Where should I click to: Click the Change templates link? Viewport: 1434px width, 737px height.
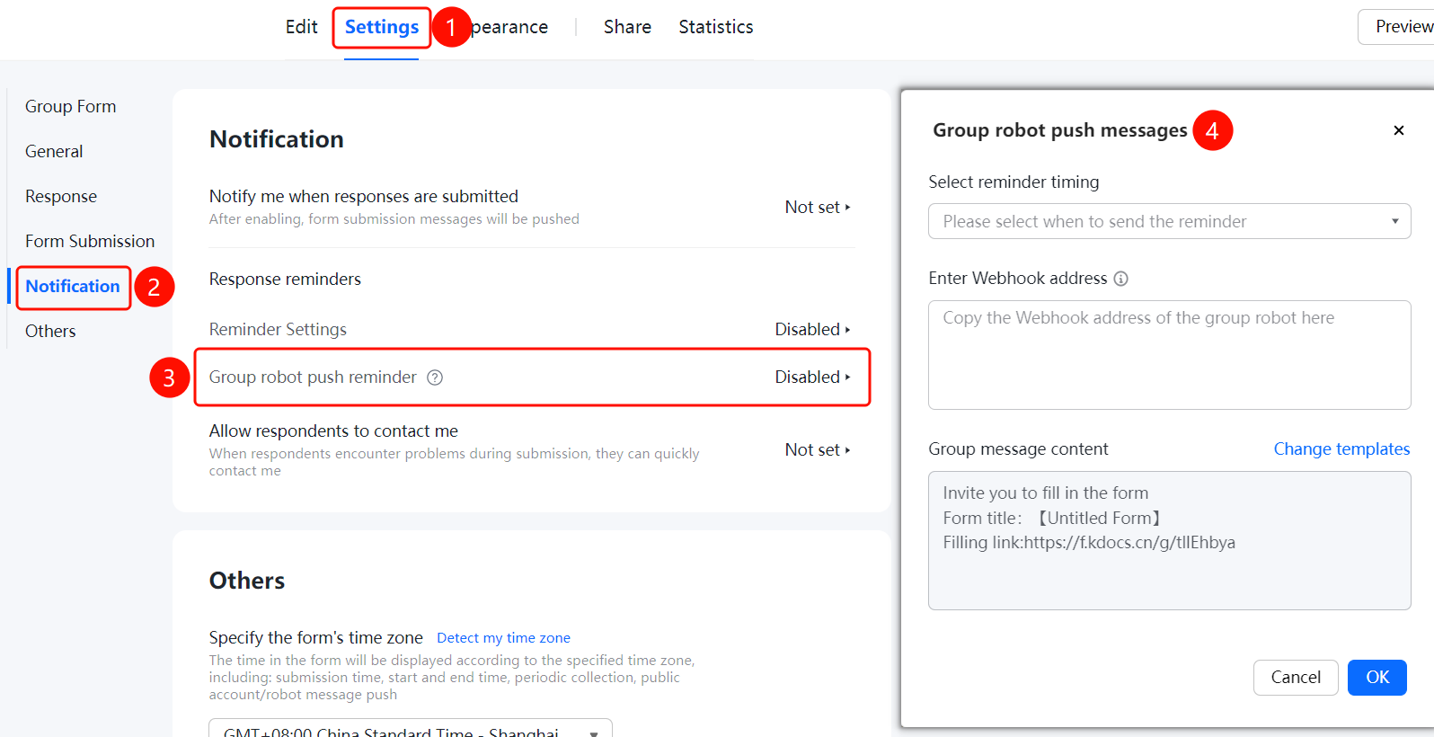coord(1341,448)
